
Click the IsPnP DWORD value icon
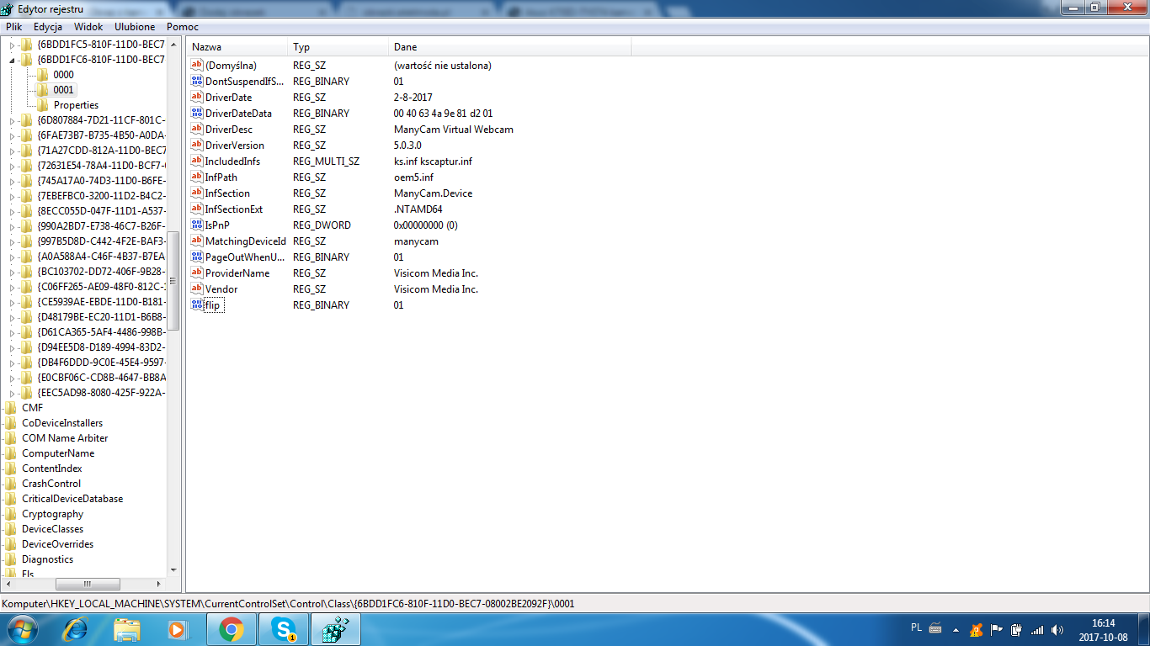[x=197, y=225]
